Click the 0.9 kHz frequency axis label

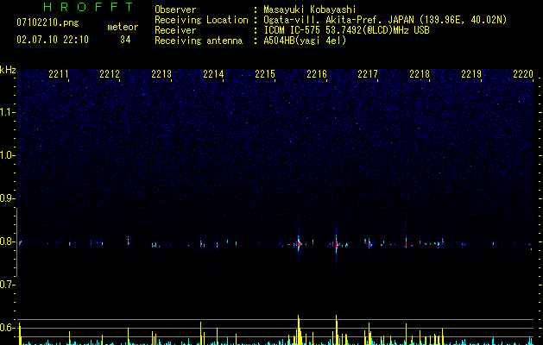(8, 198)
